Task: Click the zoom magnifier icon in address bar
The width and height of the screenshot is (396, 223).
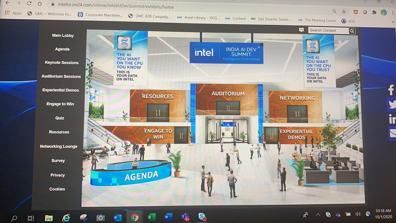Action: (x=334, y=11)
